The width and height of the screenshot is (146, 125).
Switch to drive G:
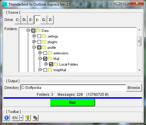(44, 20)
